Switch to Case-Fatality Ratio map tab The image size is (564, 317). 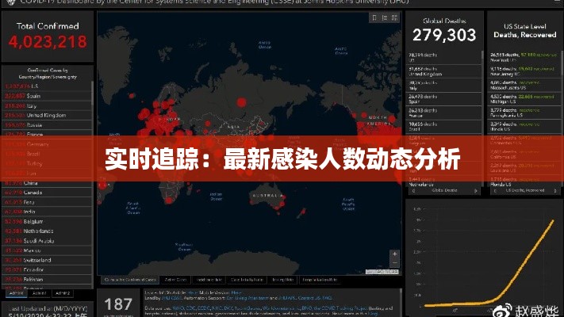[x=247, y=280]
